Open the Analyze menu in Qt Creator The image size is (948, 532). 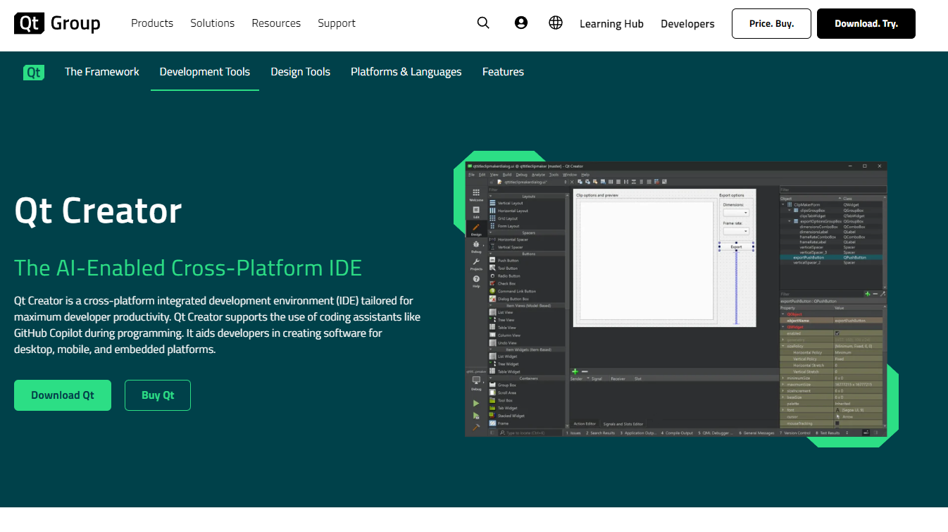click(538, 174)
